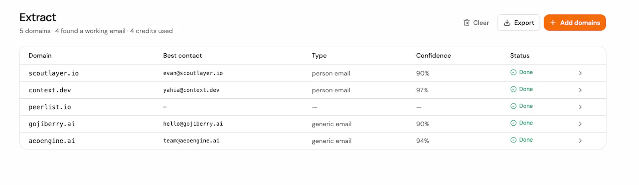Expand the peerlist.io row chevron
Image resolution: width=639 pixels, height=185 pixels.
[580, 107]
